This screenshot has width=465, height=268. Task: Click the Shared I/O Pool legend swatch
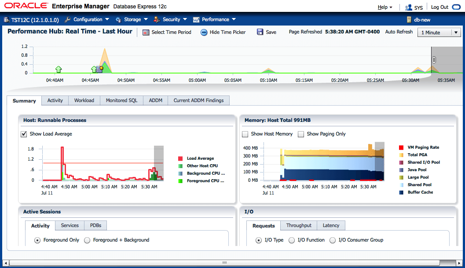pos(401,162)
